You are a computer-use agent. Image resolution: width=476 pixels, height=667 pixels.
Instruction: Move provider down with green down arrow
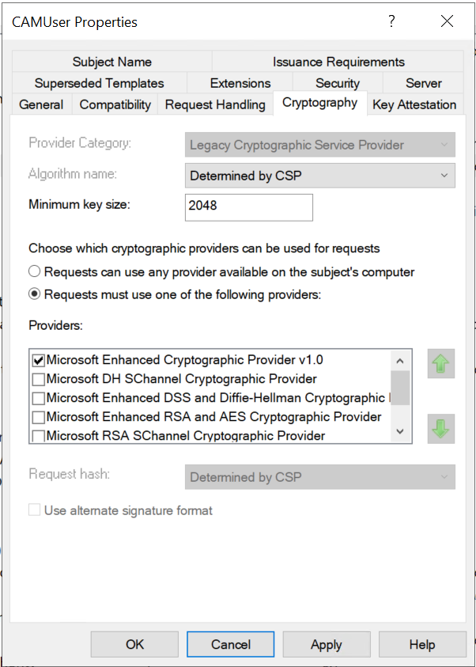coord(441,428)
